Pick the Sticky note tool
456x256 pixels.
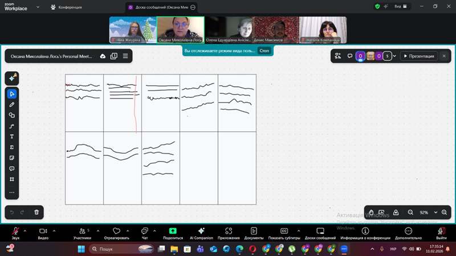coord(12,158)
